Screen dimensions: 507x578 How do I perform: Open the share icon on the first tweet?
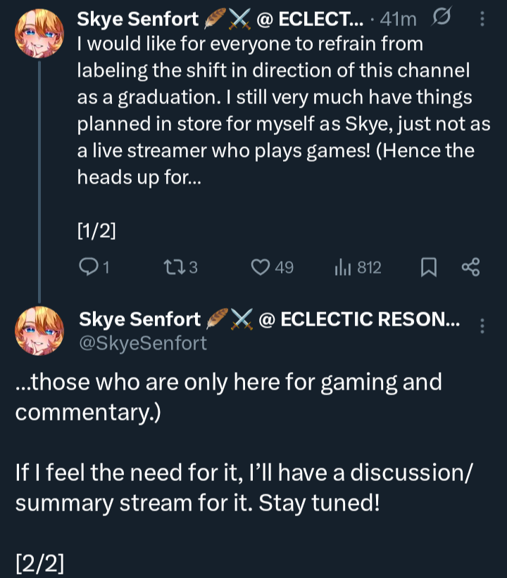(471, 267)
